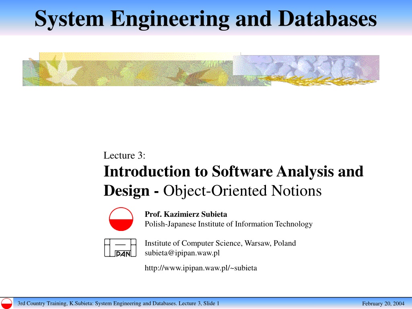This screenshot has height=309, width=412.
Task: Click the red and white Polish-Japanese Institute logo
Action: tap(121, 219)
